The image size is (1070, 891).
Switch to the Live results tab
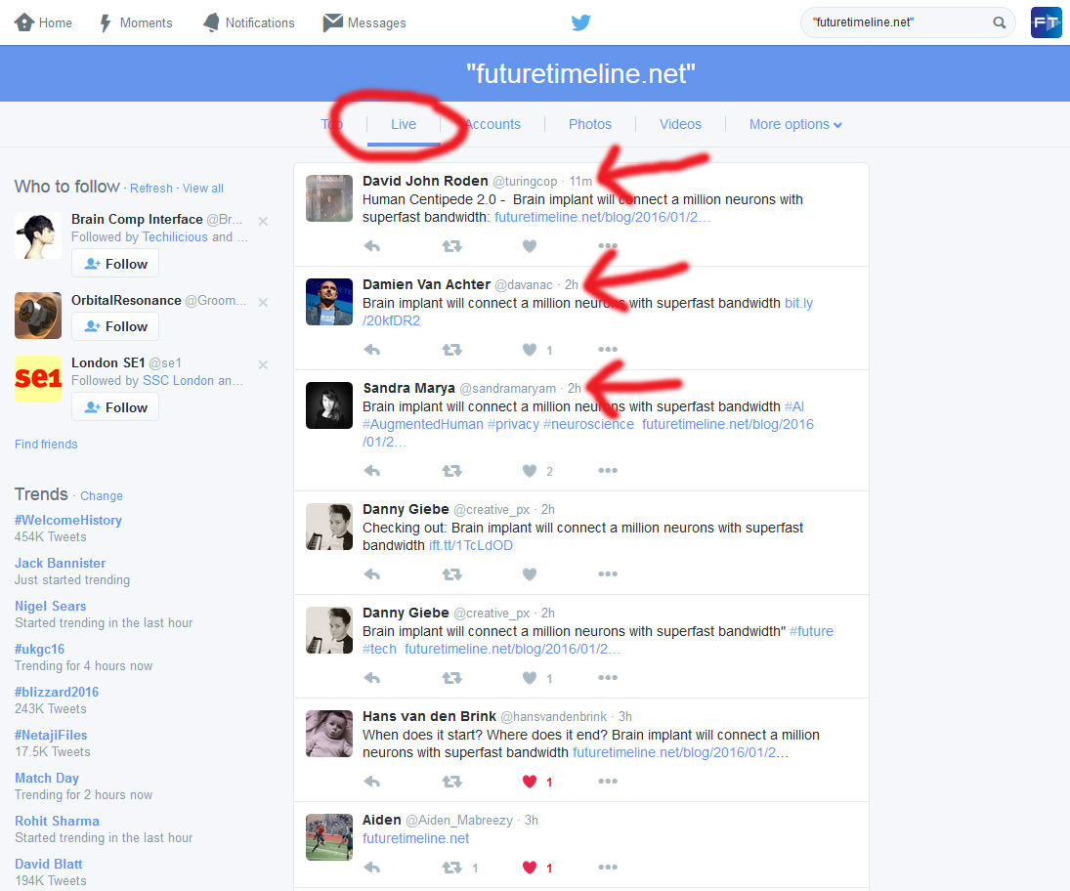click(x=404, y=124)
